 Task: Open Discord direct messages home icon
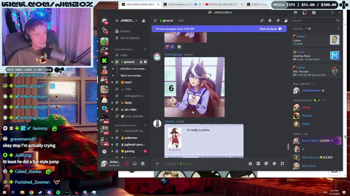[104, 21]
